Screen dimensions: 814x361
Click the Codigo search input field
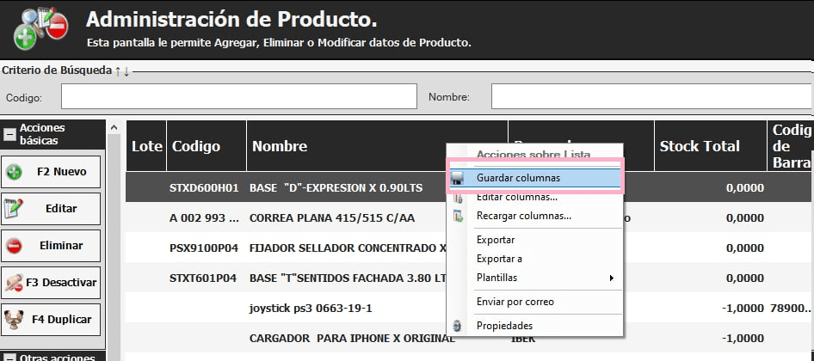(238, 97)
